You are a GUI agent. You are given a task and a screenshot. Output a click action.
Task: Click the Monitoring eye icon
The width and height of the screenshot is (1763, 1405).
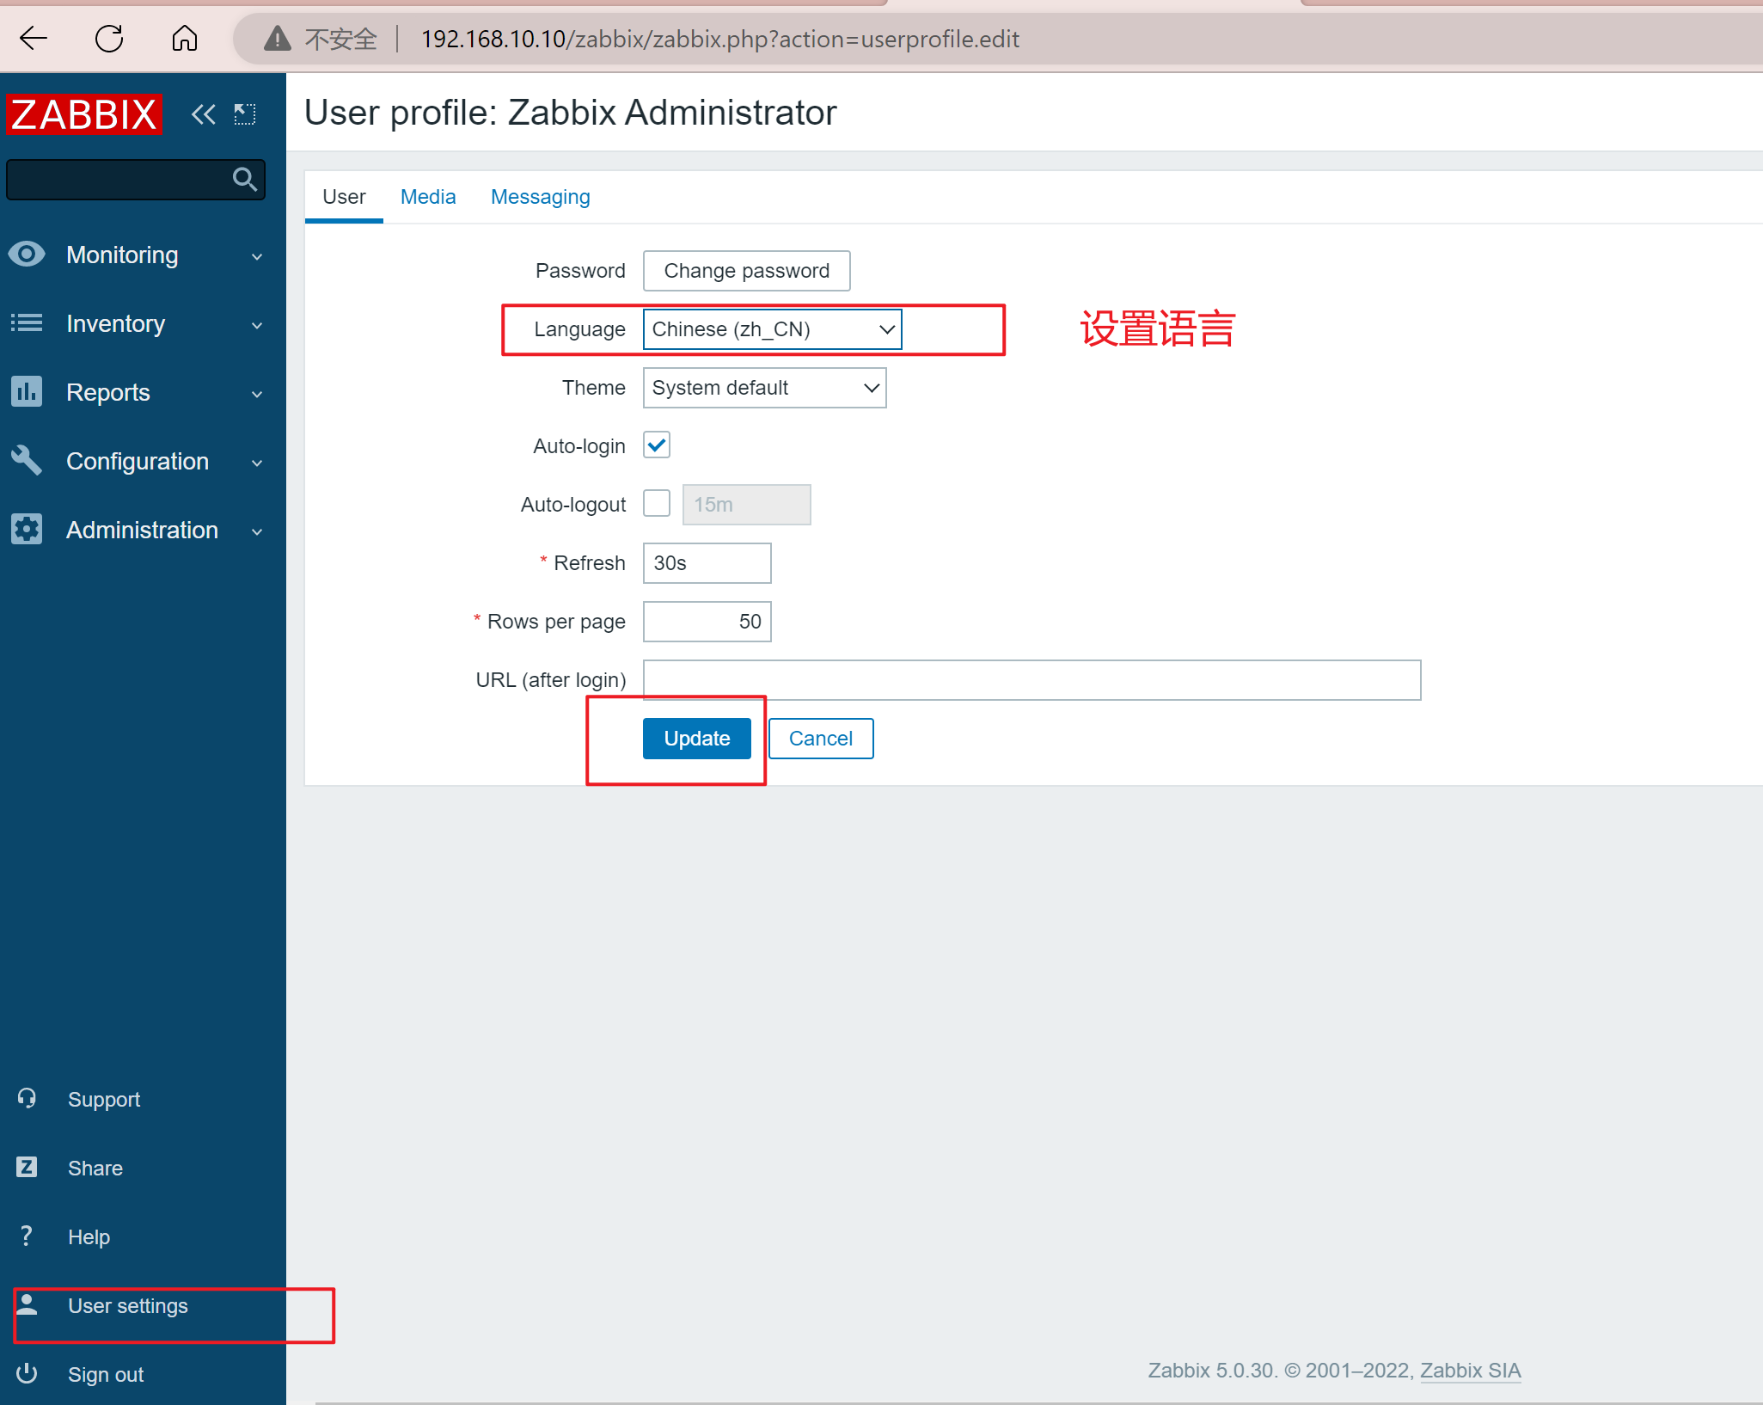(27, 255)
